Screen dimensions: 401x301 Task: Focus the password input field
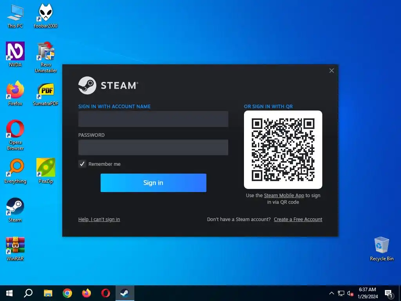click(153, 147)
